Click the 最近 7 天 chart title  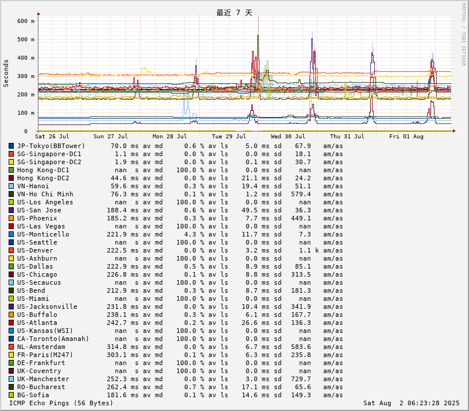pyautogui.click(x=234, y=13)
